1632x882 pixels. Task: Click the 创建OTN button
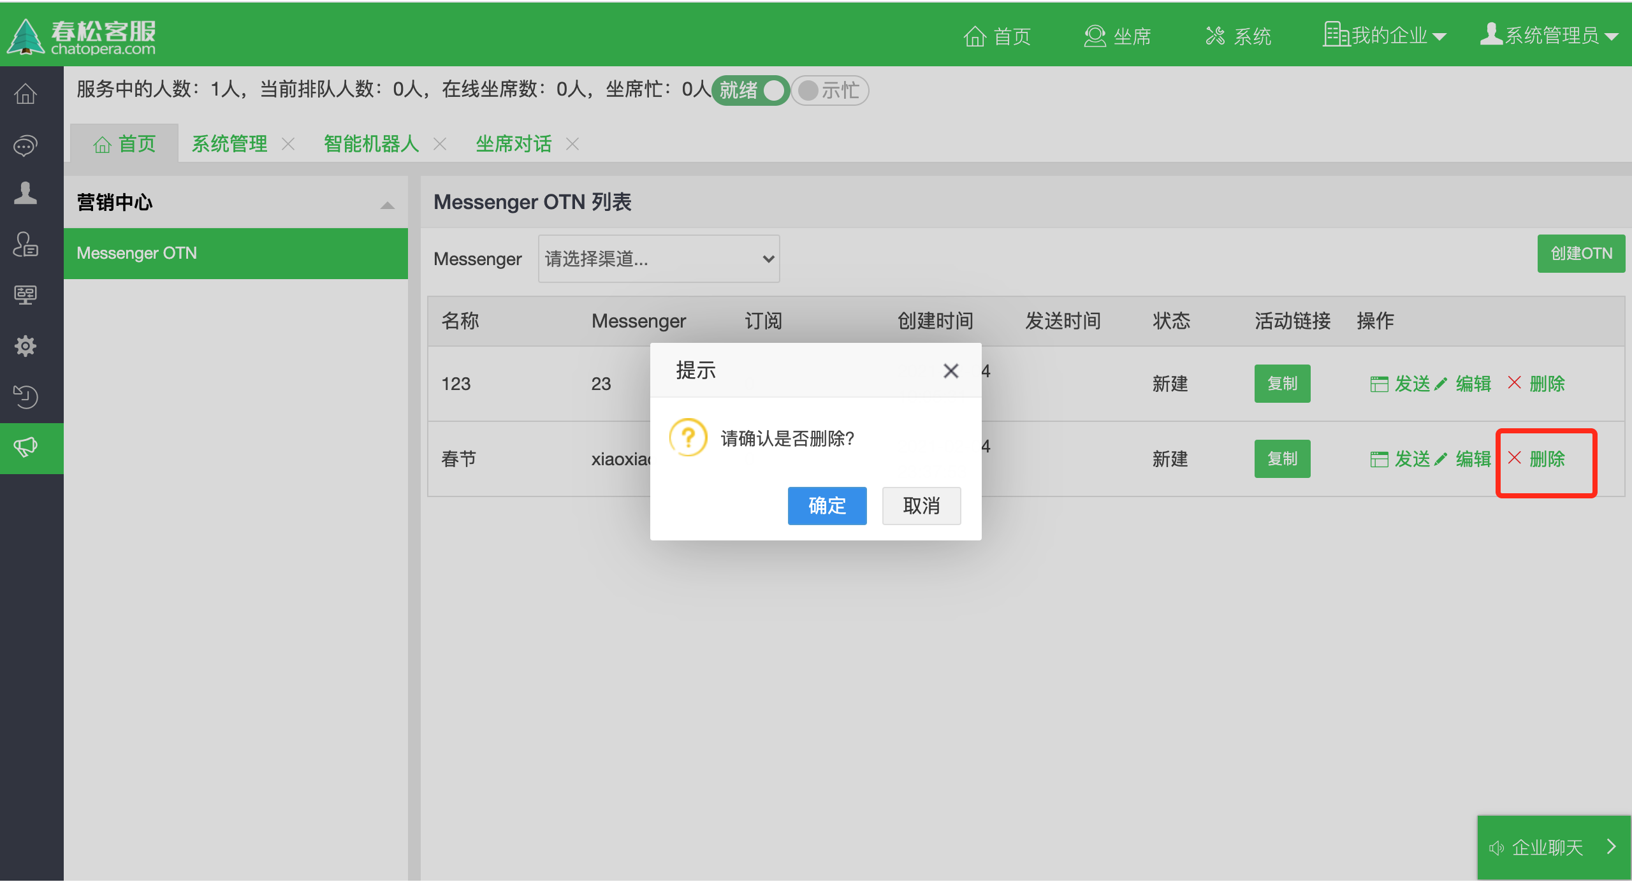1581,254
